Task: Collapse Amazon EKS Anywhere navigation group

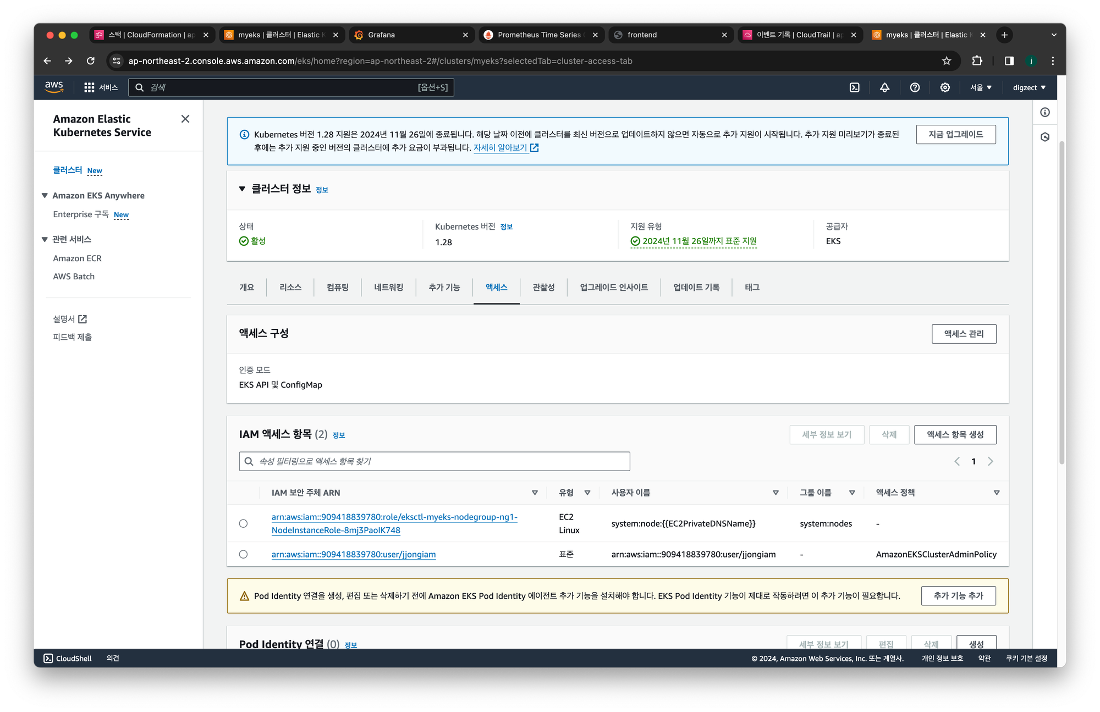Action: tap(45, 196)
